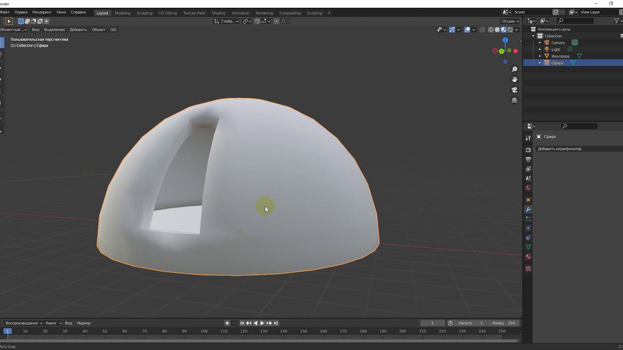
Task: Open the Рендеринг menu
Action: pos(42,12)
